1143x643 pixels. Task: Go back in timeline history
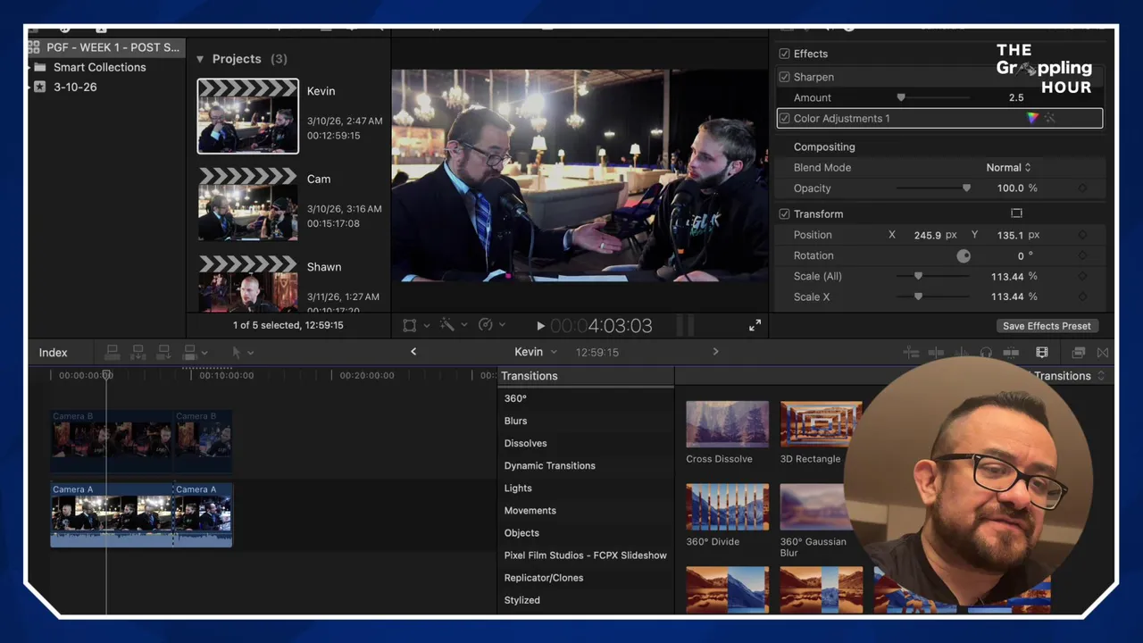pos(413,352)
